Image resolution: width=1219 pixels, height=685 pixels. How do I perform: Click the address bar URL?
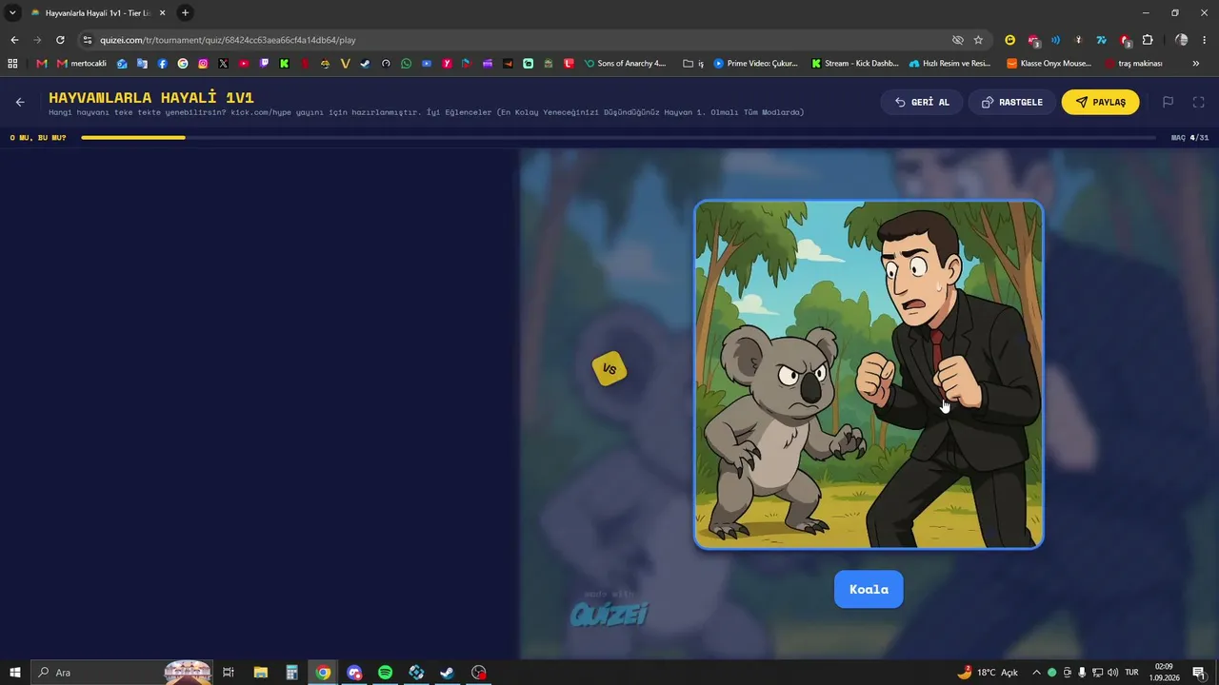(228, 40)
